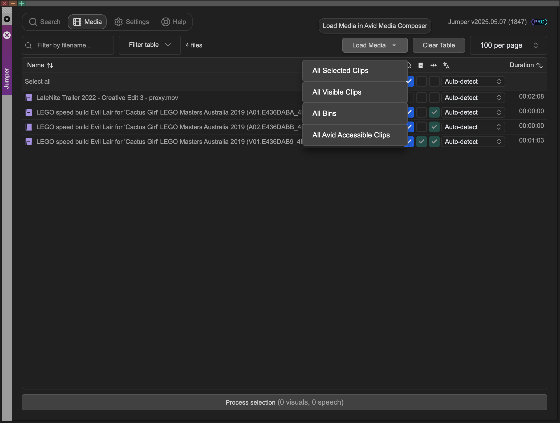
Task: Open the 100 per page selector
Action: coord(508,45)
